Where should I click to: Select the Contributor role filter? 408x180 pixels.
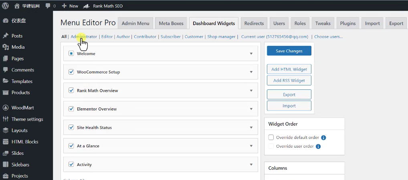coord(145,37)
